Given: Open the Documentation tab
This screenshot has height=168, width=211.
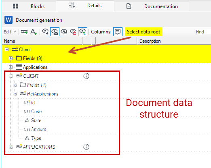Looking at the screenshot, I should coord(152,6).
